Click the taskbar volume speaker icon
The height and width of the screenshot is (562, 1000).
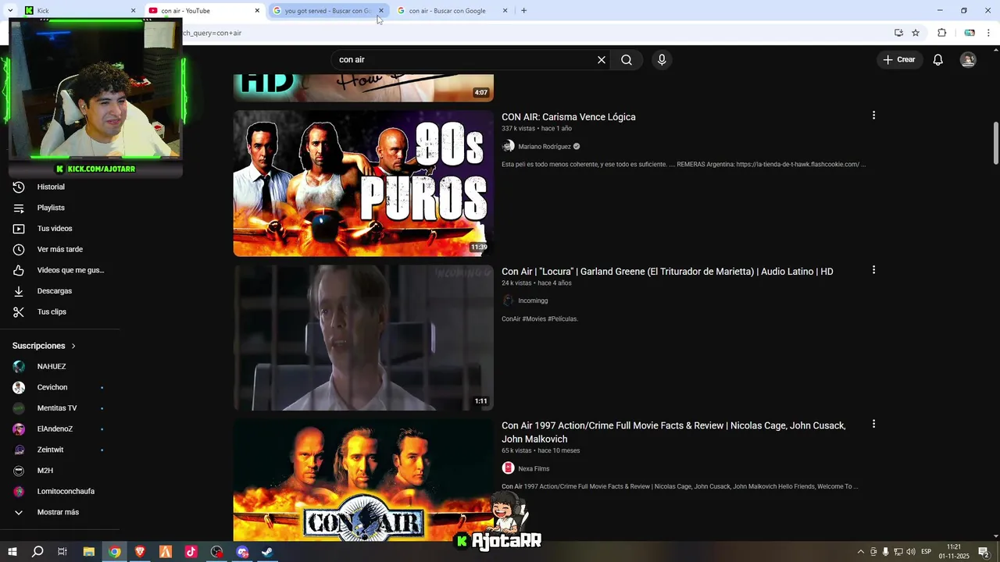(x=910, y=552)
